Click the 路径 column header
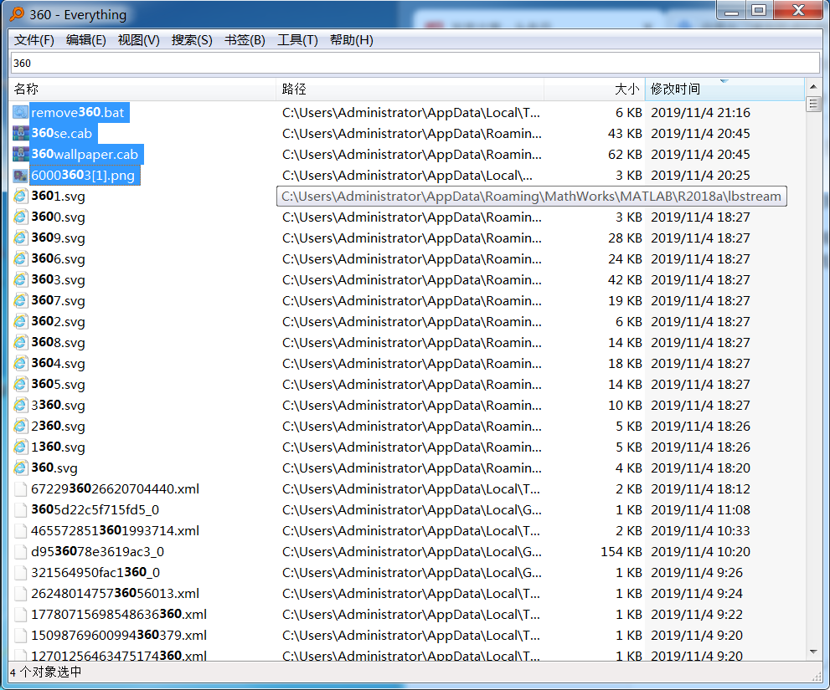Screen dimensions: 830x690 coord(410,89)
